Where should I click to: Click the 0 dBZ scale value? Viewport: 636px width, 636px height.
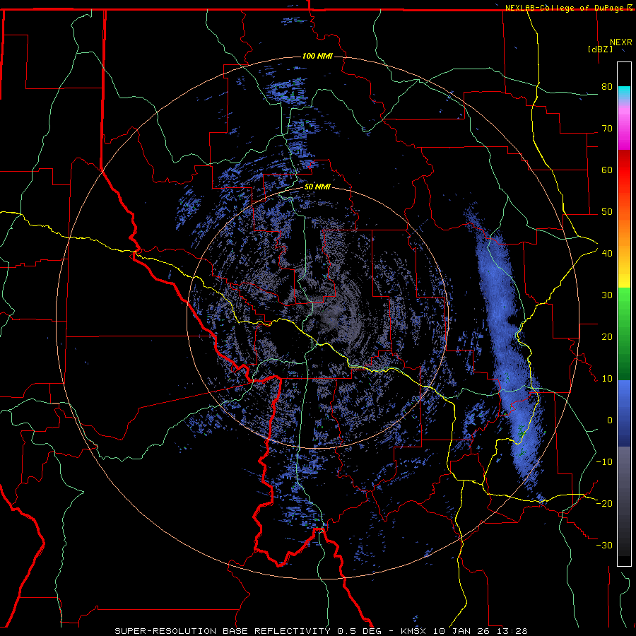click(610, 420)
